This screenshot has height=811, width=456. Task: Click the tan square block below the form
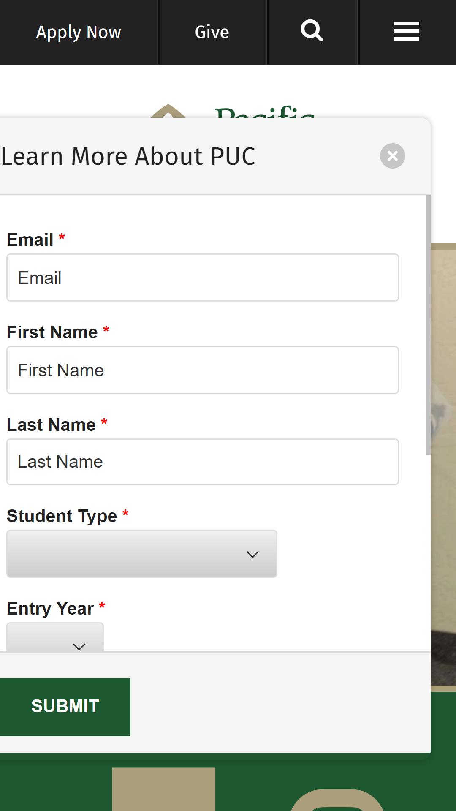[164, 789]
